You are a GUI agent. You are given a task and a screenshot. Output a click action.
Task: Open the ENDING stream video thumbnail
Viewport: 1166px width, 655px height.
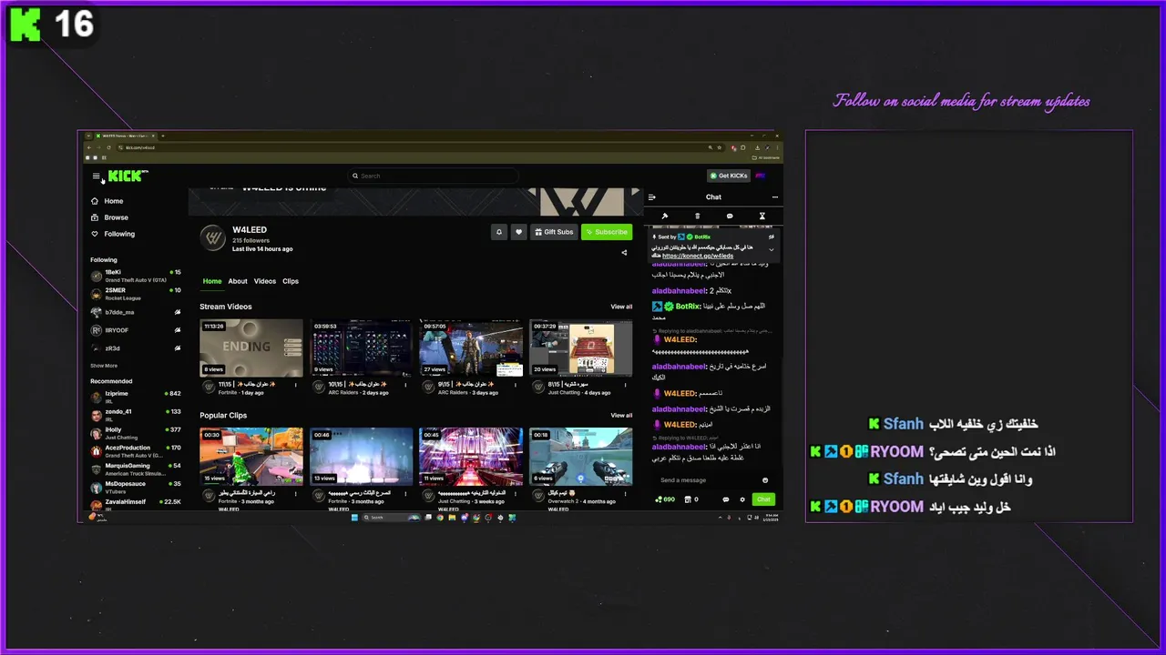tap(251, 348)
